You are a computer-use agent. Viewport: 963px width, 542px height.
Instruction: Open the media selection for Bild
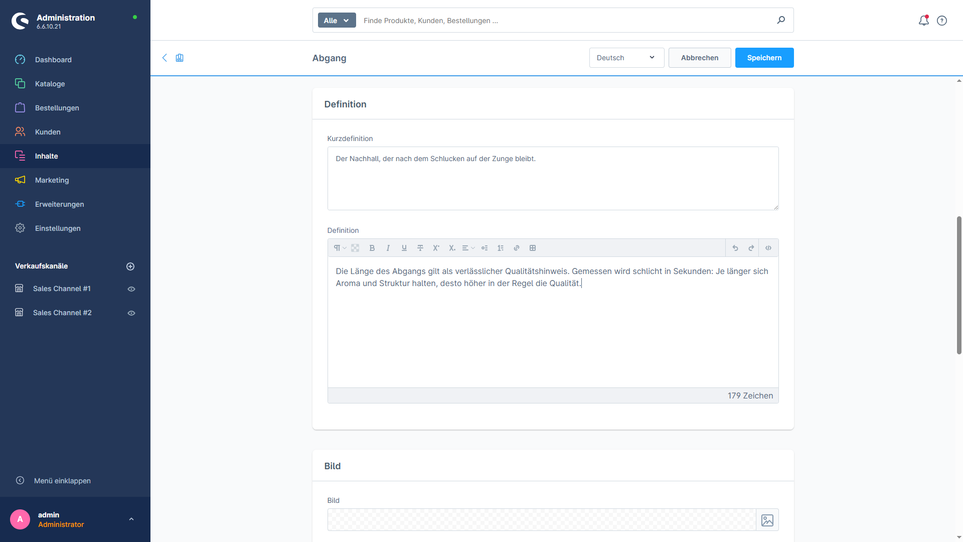pyautogui.click(x=767, y=520)
